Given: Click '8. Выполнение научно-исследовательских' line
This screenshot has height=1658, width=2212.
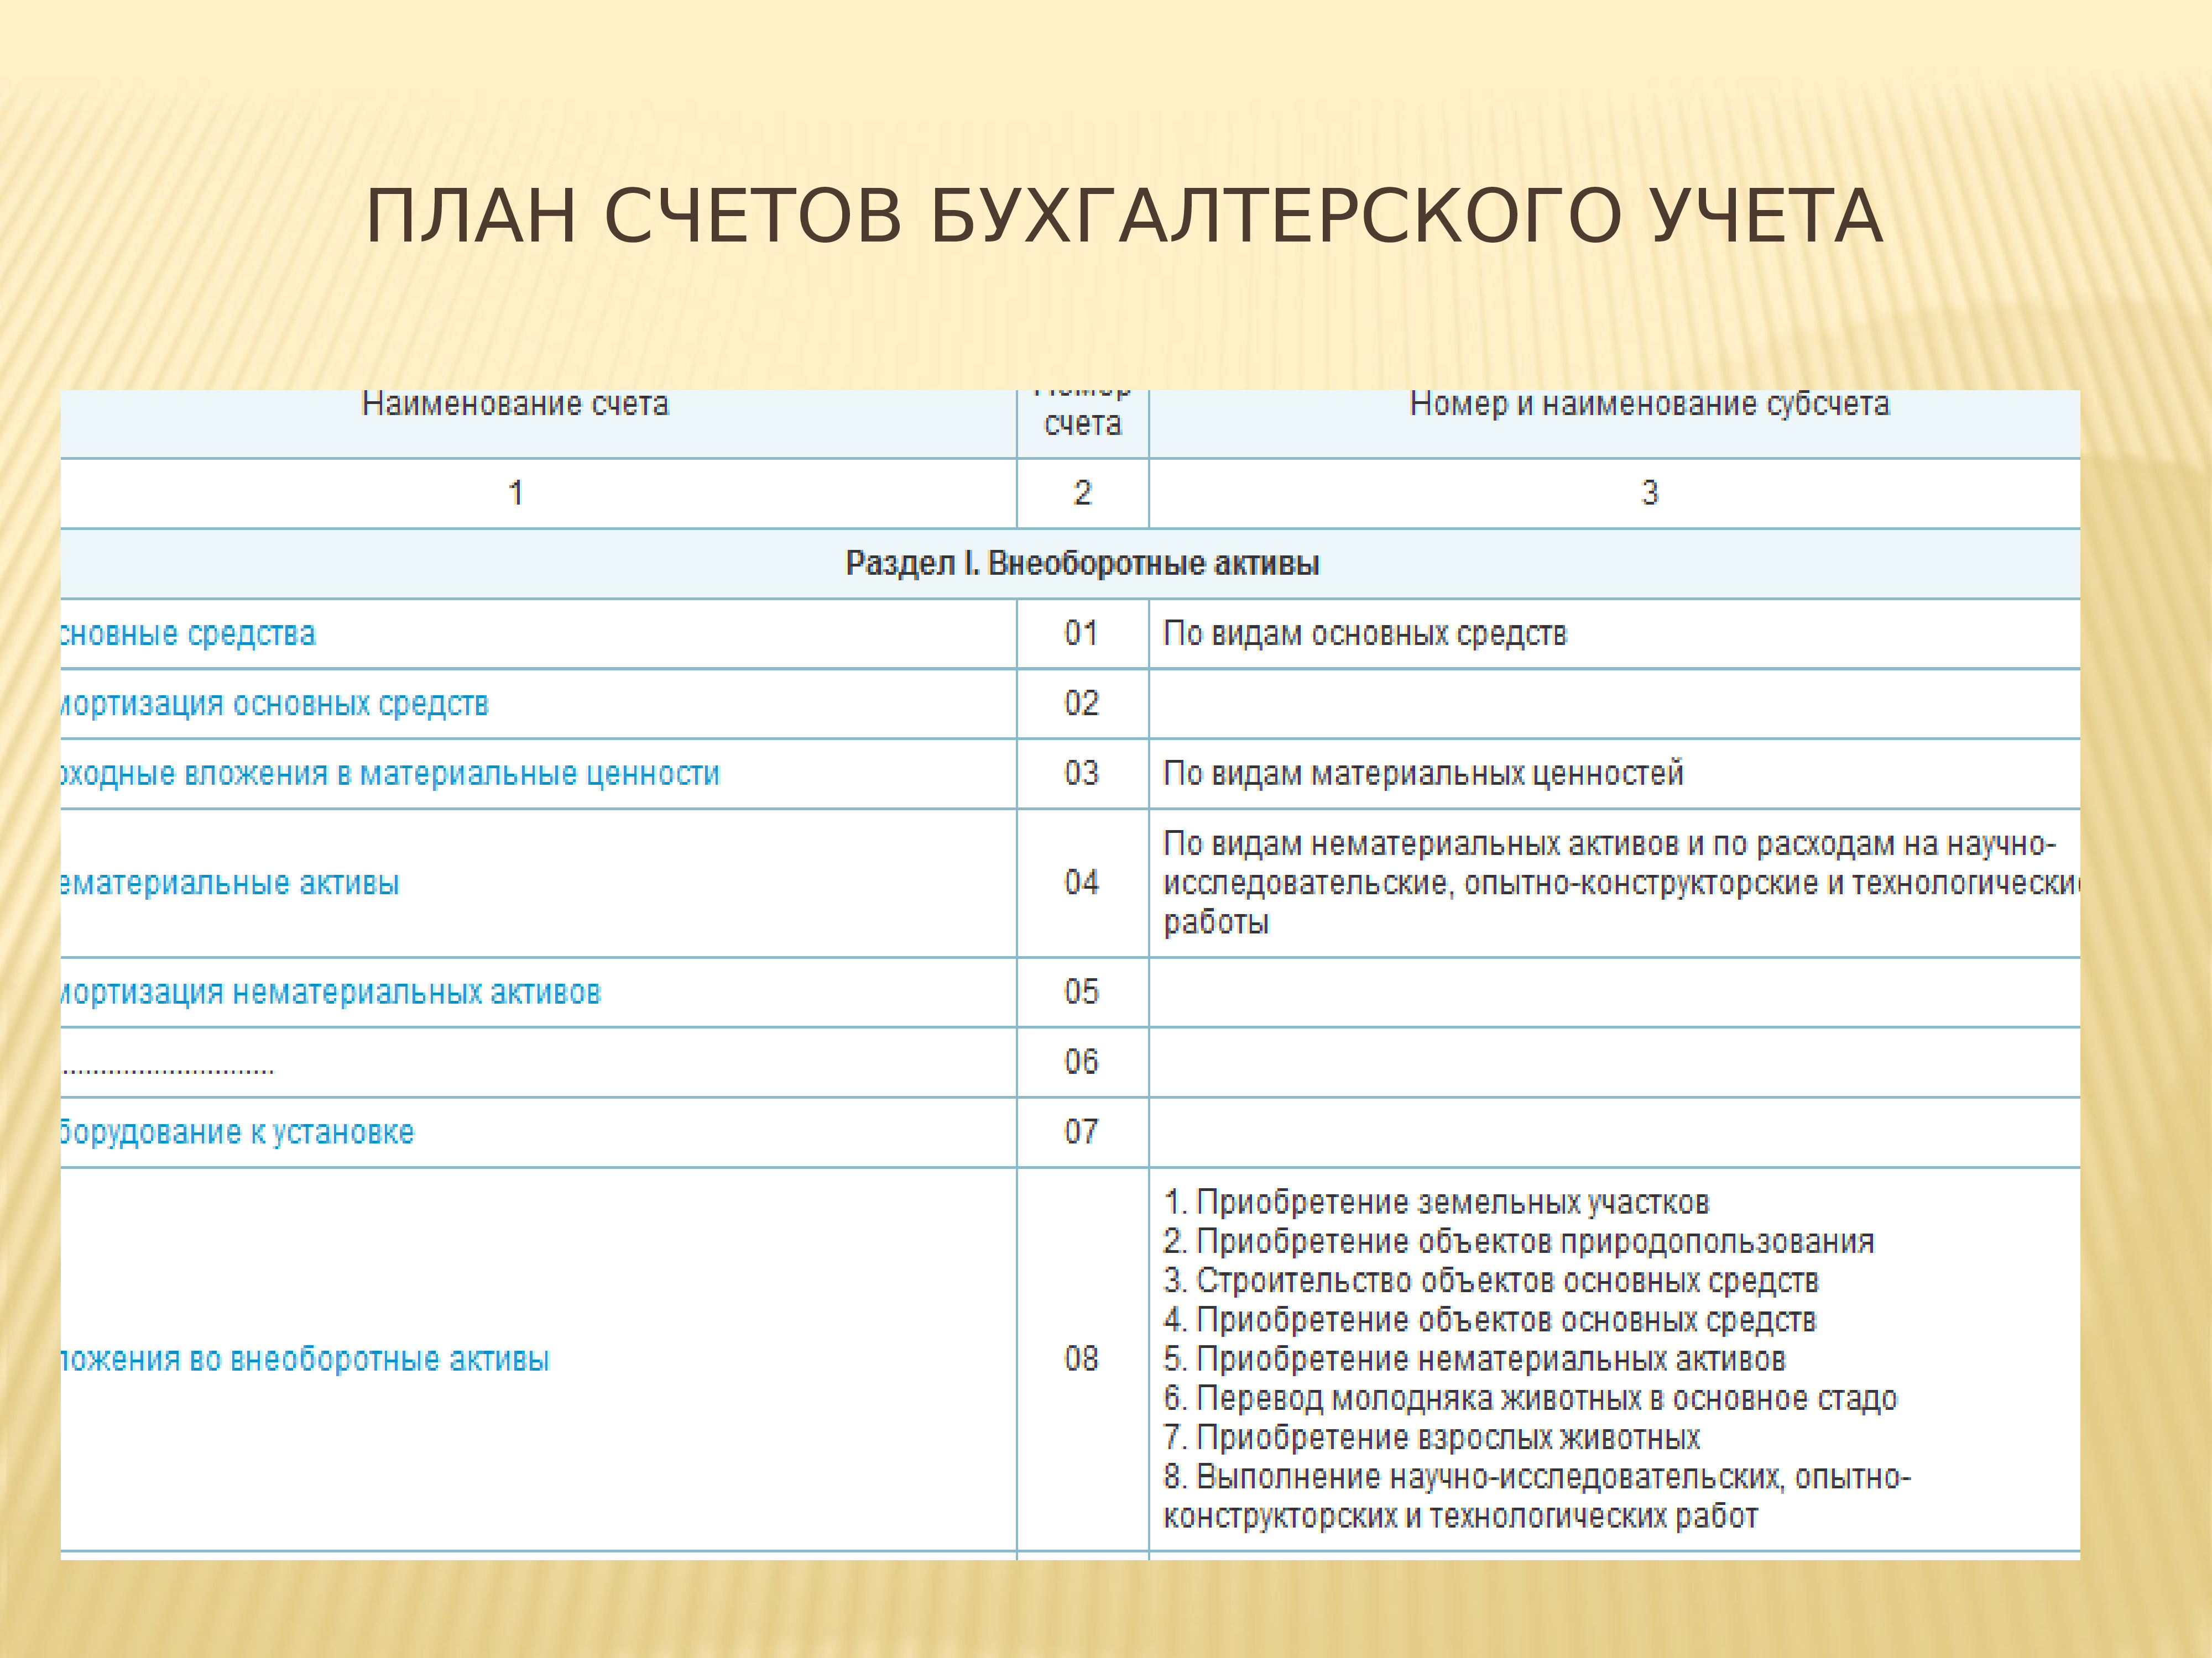Looking at the screenshot, I should [x=1537, y=1477].
